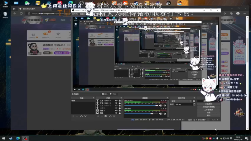Hide source 图像 2

[116, 111]
